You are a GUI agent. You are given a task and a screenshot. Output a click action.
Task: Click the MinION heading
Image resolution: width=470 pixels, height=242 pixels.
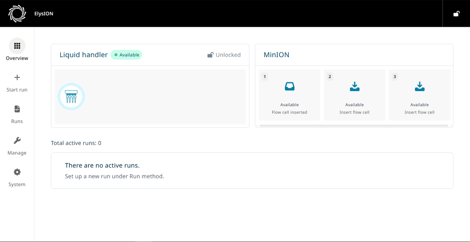pyautogui.click(x=276, y=55)
